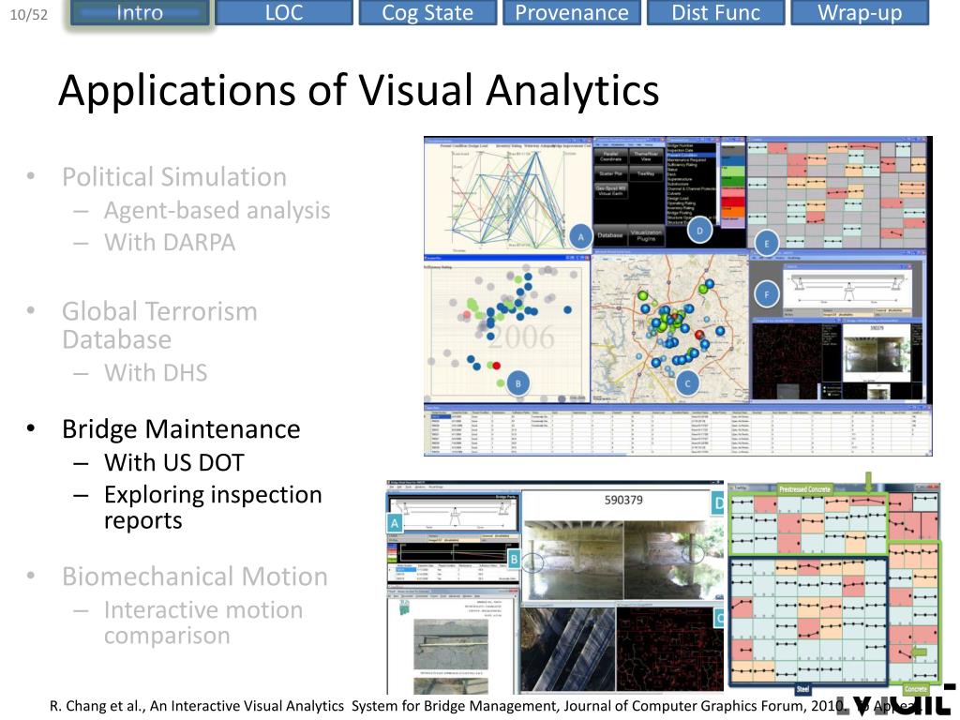Select the road crack photo in inspection report
This screenshot has height=720, width=960.
(452, 643)
